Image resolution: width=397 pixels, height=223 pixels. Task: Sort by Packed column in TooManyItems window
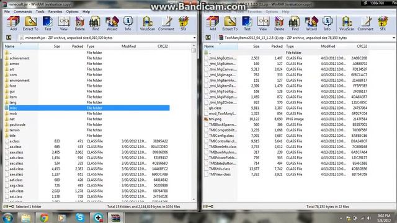point(272,46)
